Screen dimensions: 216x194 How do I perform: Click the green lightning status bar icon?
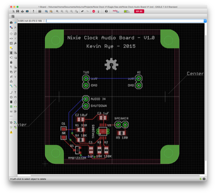pyautogui.click(x=200, y=179)
